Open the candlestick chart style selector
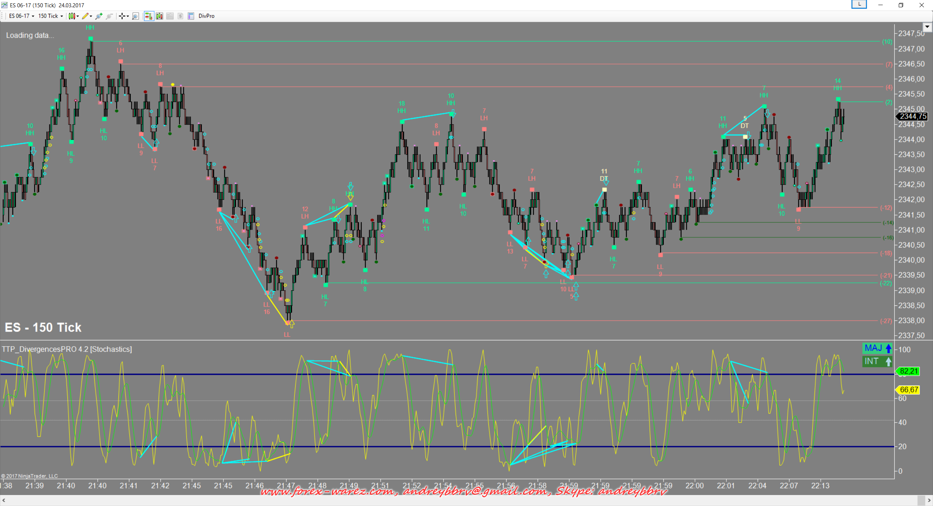The image size is (933, 506). [x=73, y=16]
